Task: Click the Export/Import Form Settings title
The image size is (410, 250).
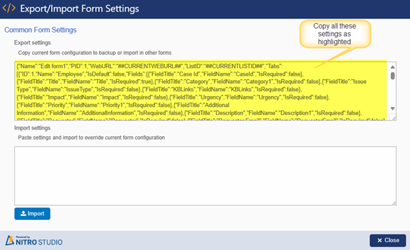Action: click(80, 9)
